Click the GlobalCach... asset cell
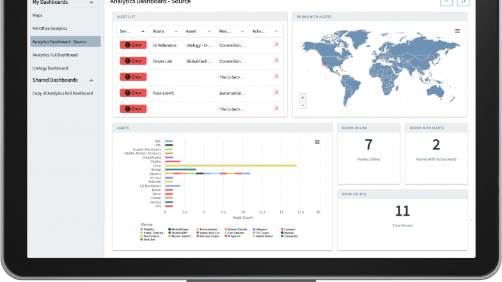 (x=199, y=61)
